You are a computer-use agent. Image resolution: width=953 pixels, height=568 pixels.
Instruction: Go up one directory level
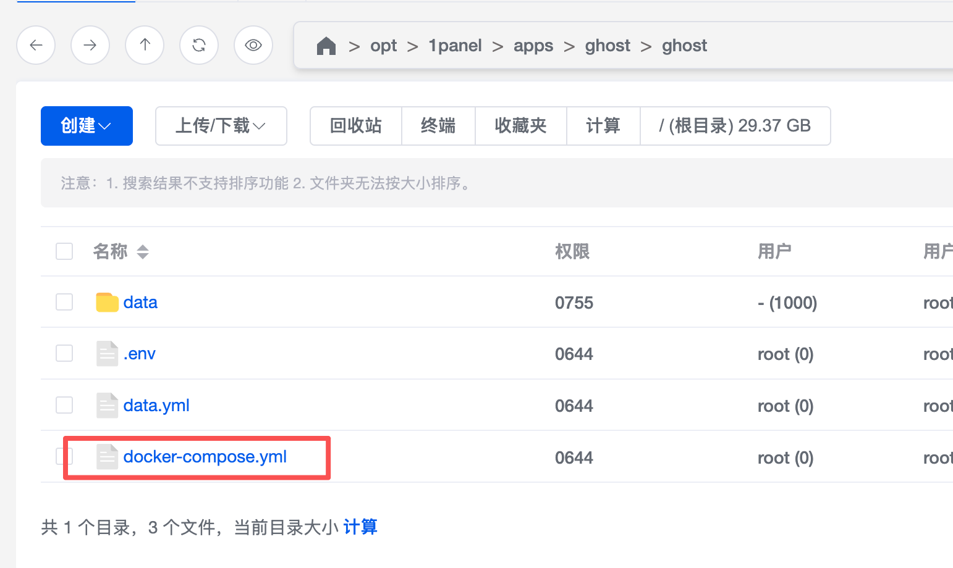[145, 45]
